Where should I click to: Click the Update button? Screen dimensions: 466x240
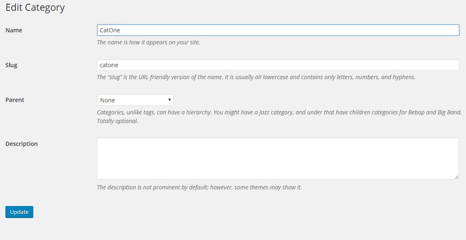click(19, 212)
